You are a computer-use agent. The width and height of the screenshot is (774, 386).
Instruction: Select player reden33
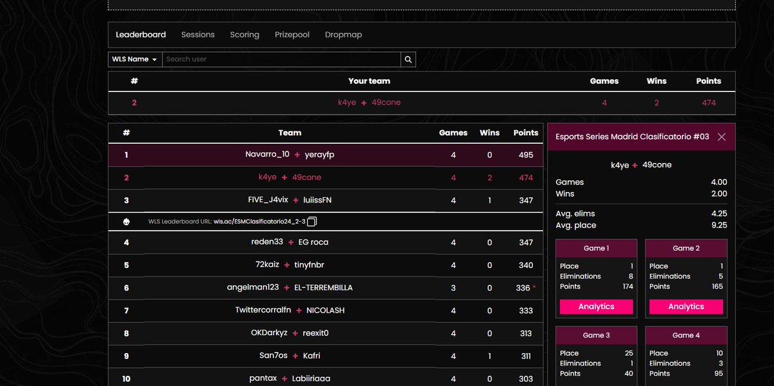coord(267,242)
